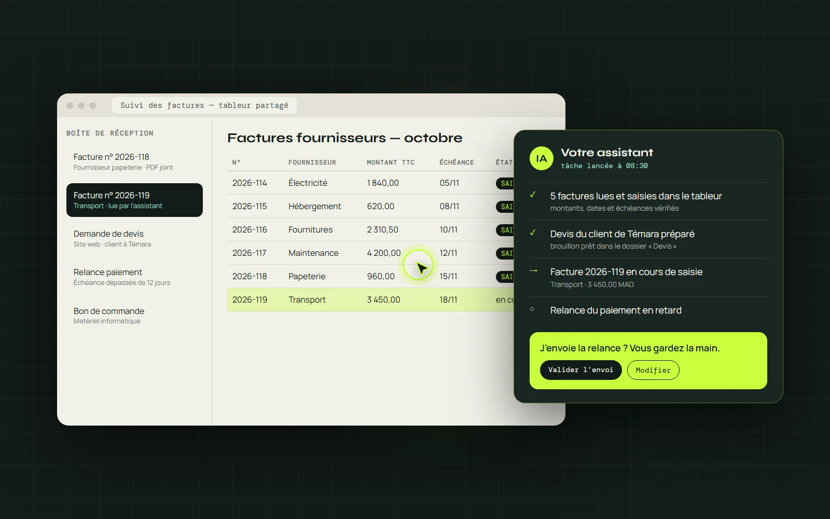
Task: Click the Votre assistant panel title
Action: point(607,153)
